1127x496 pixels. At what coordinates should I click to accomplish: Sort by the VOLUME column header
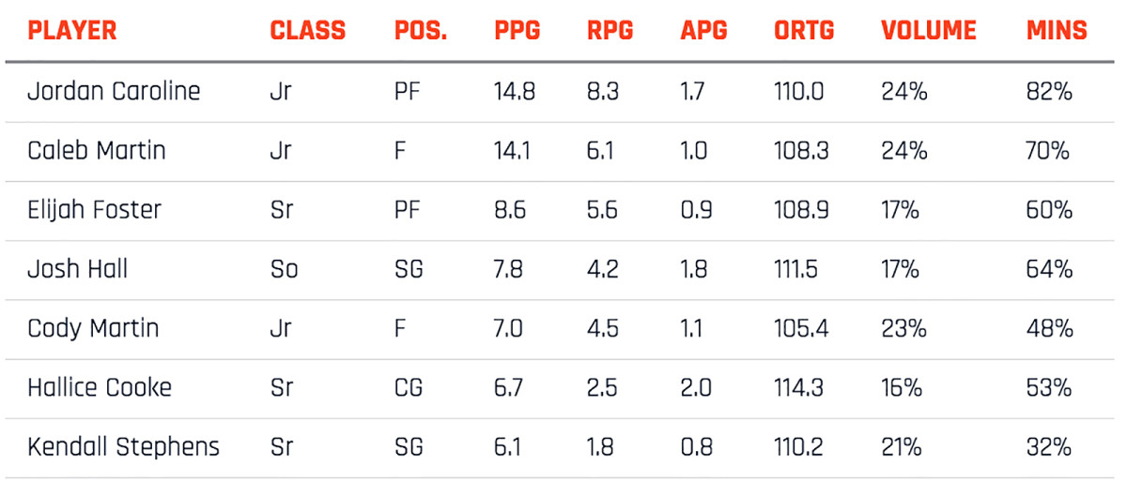pyautogui.click(x=929, y=30)
